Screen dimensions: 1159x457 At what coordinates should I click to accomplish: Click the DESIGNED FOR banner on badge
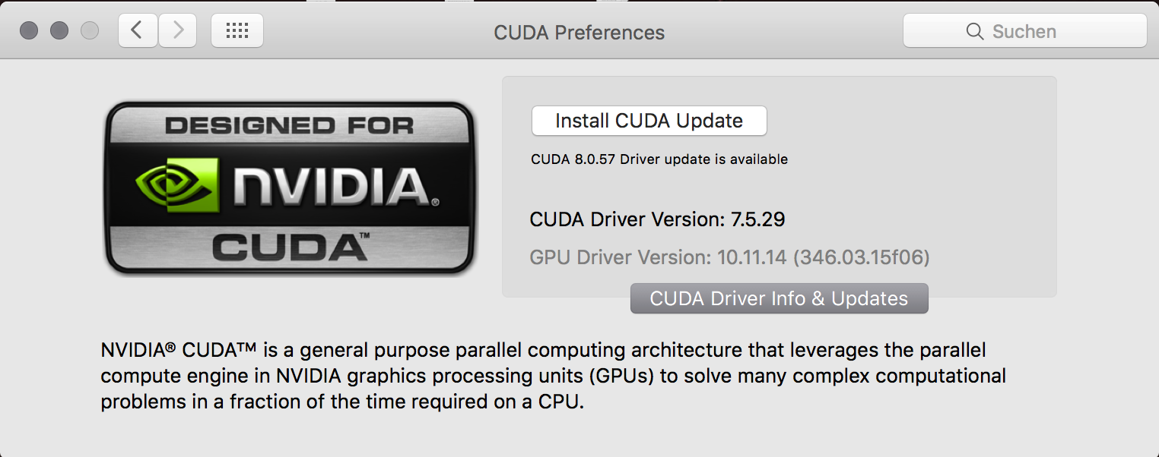289,125
